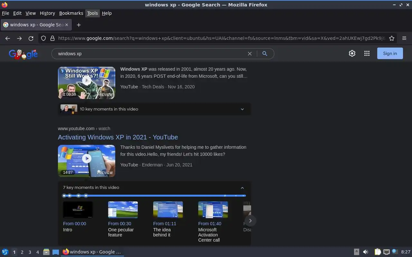Select the windows xp - Google Search tab

coord(36,25)
